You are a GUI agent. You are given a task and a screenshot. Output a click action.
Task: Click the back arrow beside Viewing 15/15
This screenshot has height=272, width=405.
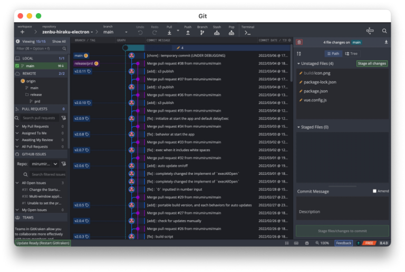(x=17, y=41)
